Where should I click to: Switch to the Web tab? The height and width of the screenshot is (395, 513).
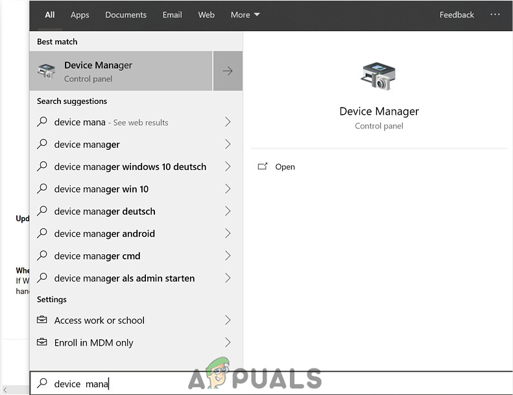tap(206, 15)
